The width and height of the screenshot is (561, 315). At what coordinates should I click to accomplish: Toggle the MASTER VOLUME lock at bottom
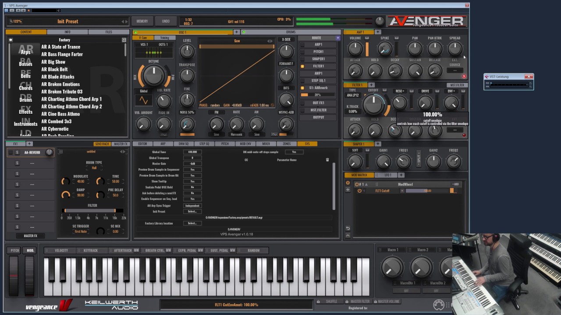[375, 301]
